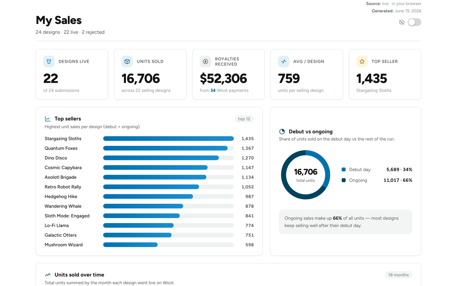
Task: Click the Debut day legend label
Action: tap(360, 169)
